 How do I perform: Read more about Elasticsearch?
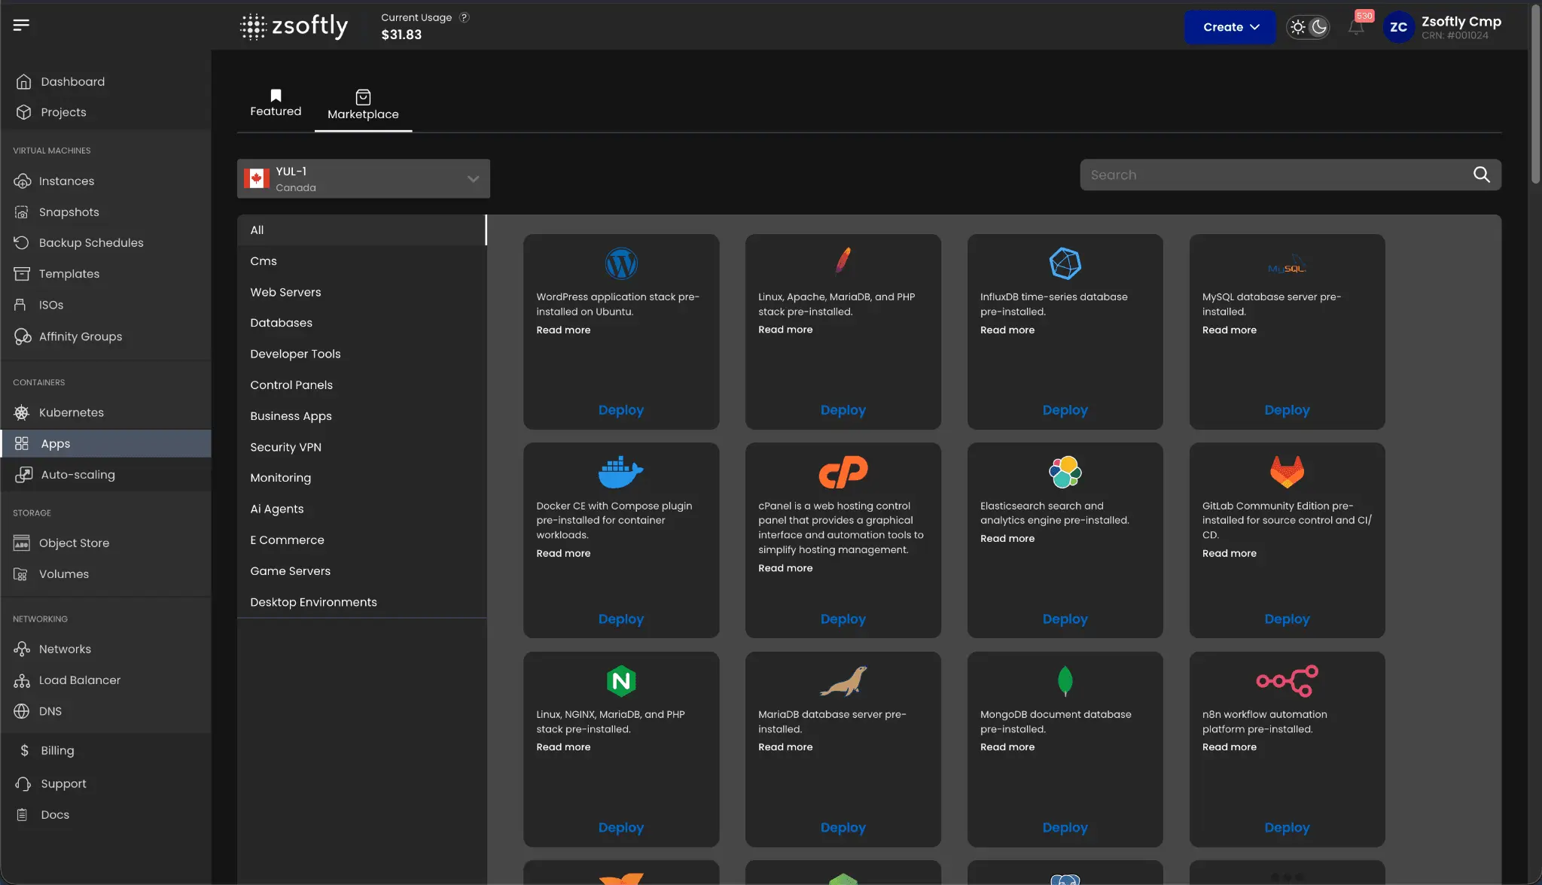point(1007,538)
